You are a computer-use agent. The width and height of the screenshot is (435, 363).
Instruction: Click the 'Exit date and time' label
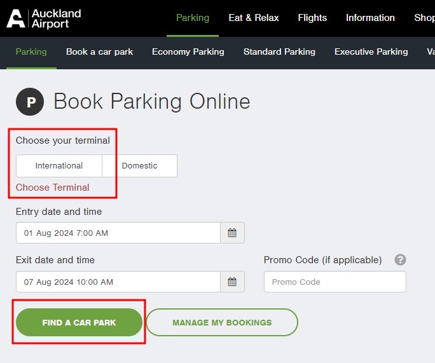click(55, 260)
